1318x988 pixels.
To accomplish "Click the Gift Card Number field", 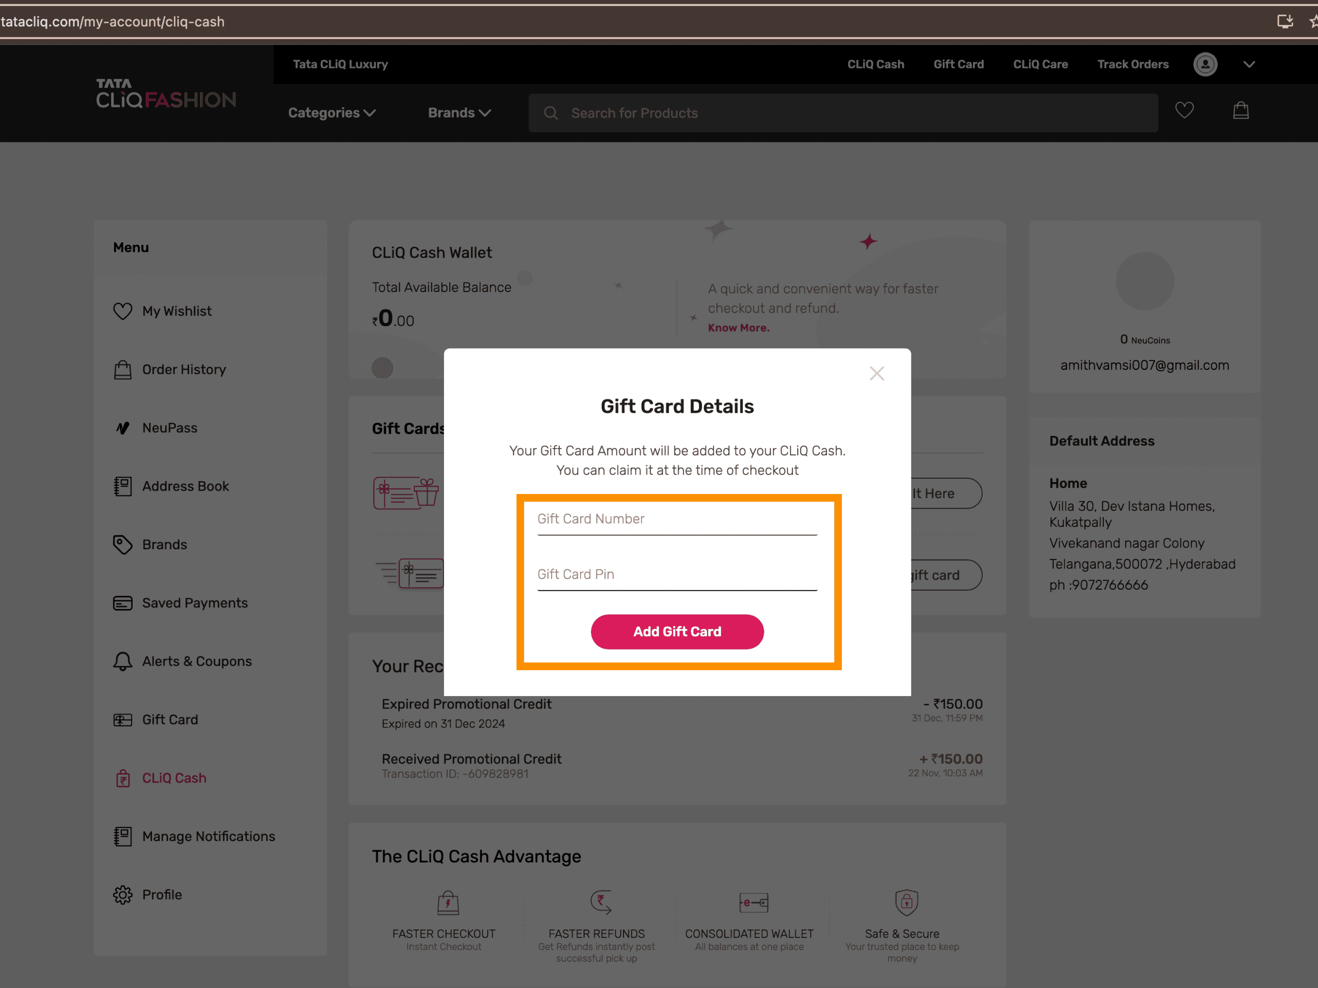I will point(677,519).
